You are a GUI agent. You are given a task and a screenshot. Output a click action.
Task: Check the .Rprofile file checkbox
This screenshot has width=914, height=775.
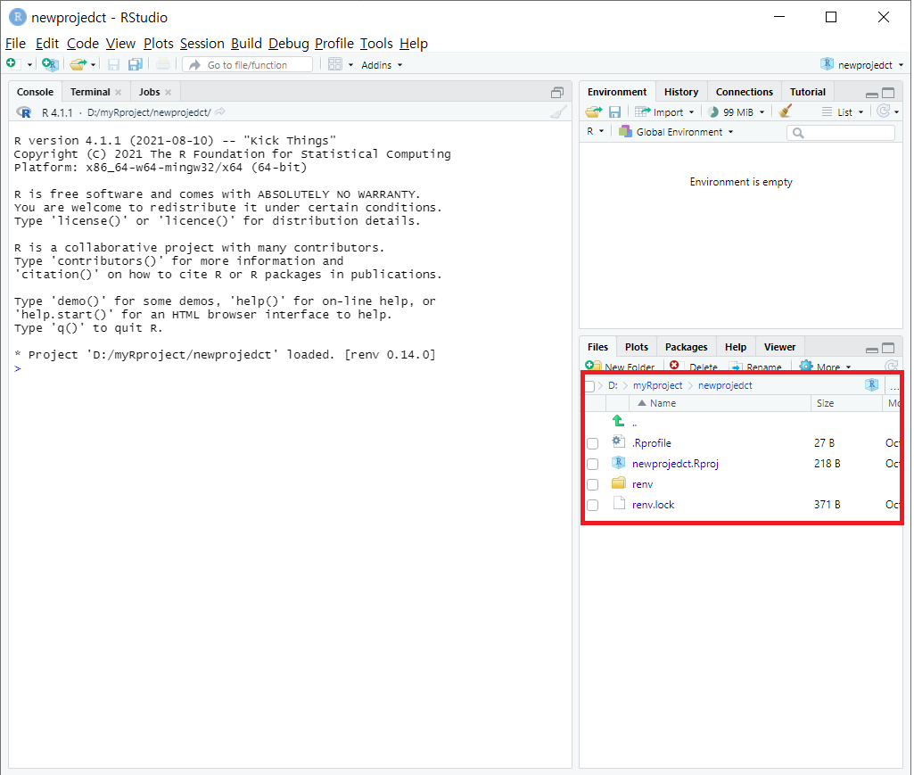coord(593,444)
